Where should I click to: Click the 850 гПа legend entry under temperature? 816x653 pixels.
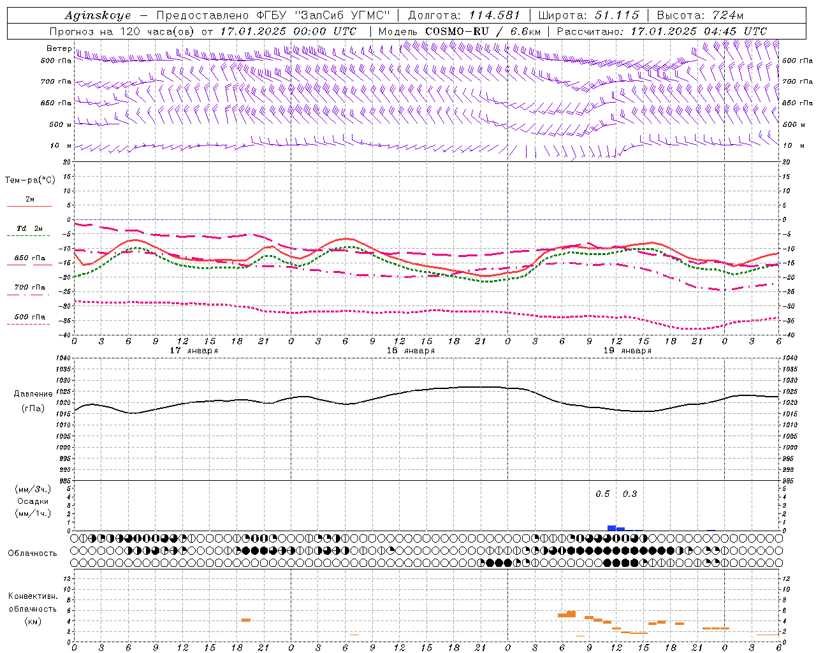click(30, 258)
